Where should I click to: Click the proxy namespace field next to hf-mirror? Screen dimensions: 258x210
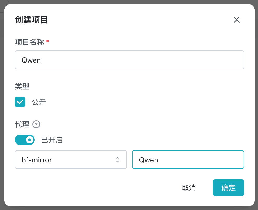point(188,160)
